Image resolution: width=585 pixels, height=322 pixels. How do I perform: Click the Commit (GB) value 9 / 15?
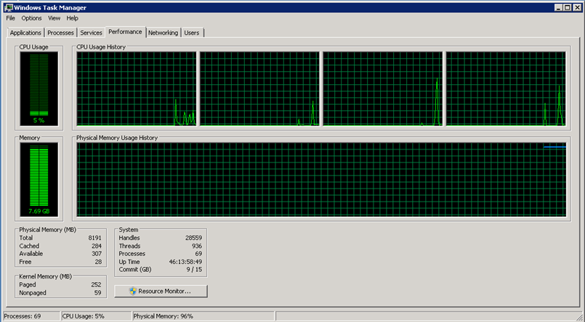pyautogui.click(x=194, y=270)
